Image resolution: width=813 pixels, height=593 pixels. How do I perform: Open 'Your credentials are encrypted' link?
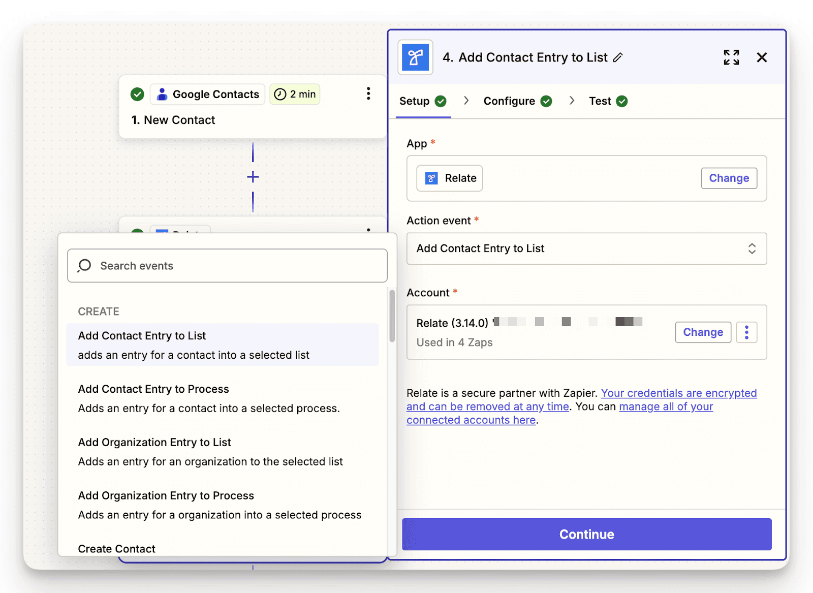(x=679, y=393)
